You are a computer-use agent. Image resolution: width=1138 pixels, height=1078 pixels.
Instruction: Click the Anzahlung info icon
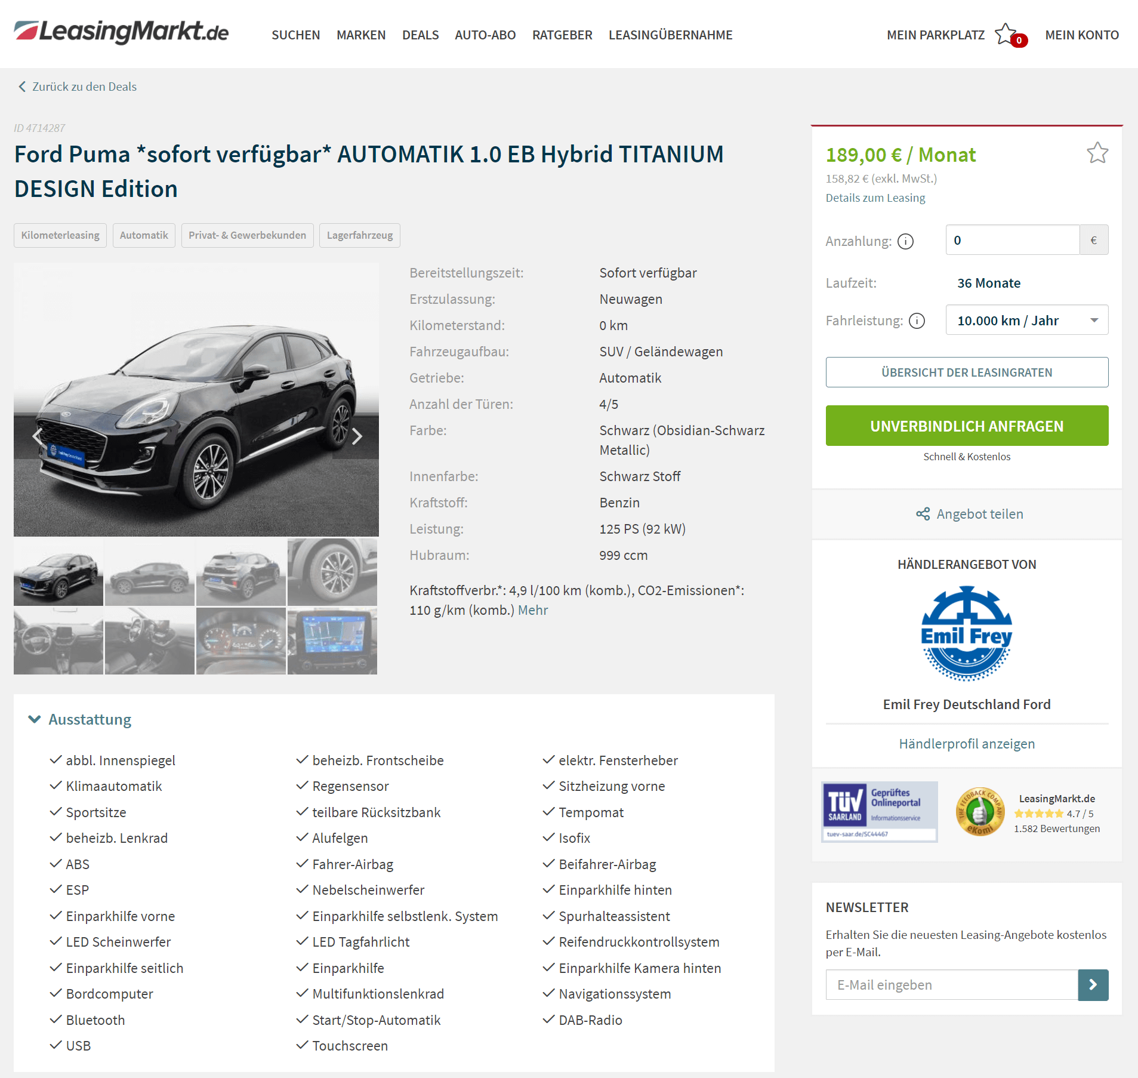pos(905,241)
